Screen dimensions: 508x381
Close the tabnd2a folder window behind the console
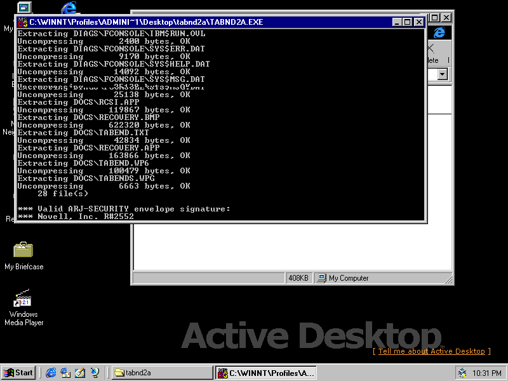tap(446, 18)
